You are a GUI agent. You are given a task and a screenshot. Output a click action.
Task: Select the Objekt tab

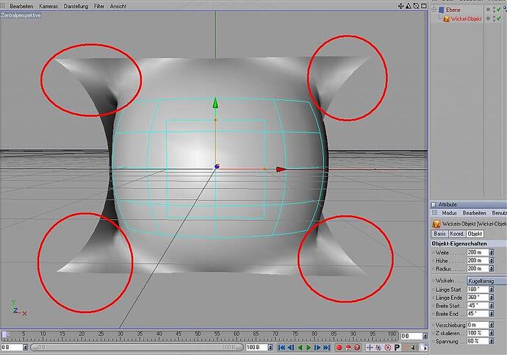click(475, 234)
